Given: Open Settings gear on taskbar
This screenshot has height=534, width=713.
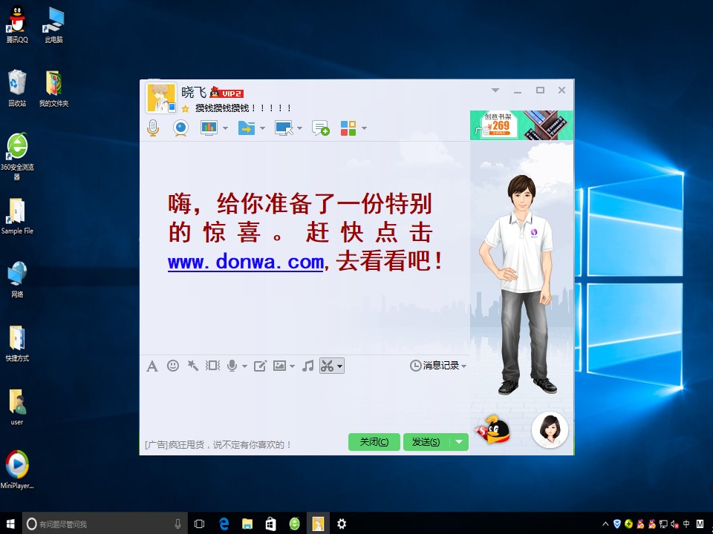Looking at the screenshot, I should [x=342, y=524].
